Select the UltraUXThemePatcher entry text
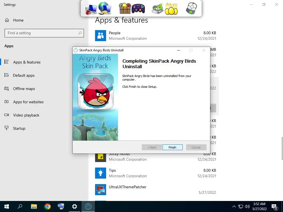This screenshot has height=212, width=283. pos(128,187)
